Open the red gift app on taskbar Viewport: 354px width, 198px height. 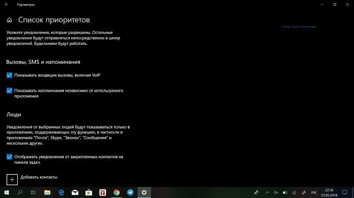click(103, 192)
